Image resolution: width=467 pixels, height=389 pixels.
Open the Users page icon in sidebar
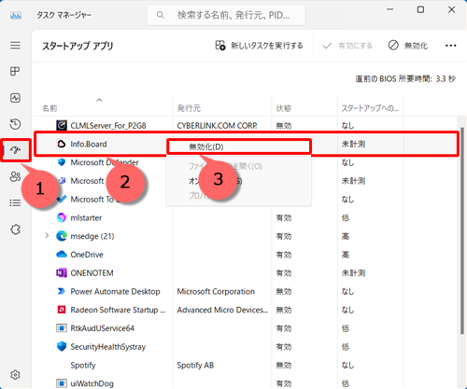pyautogui.click(x=15, y=176)
